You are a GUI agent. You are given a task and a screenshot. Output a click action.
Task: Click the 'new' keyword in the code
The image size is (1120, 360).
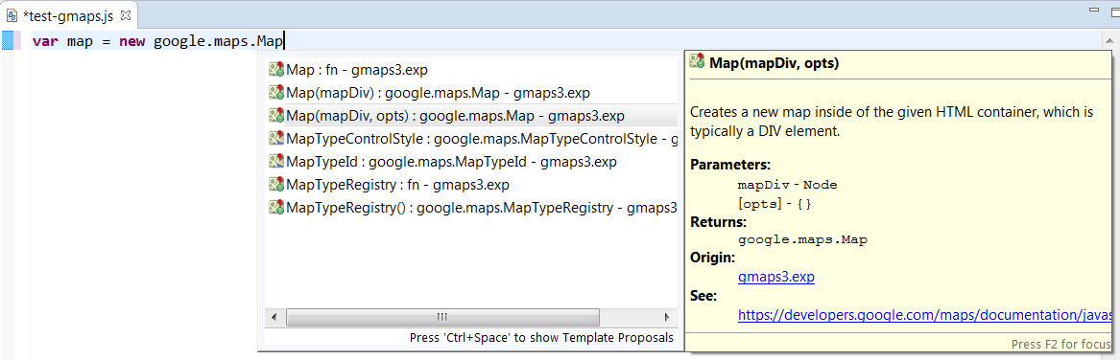pyautogui.click(x=132, y=41)
